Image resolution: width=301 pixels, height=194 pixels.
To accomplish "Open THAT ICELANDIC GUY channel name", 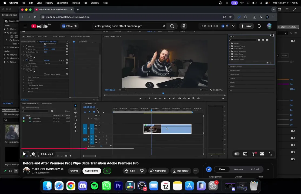I will 46,169.
